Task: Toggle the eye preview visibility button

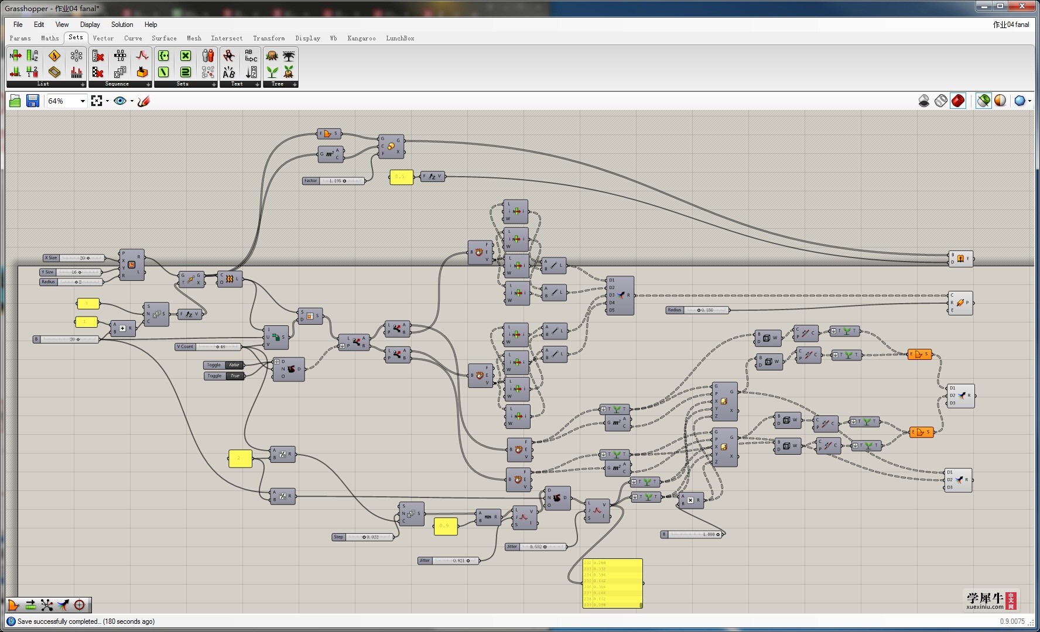Action: point(120,101)
